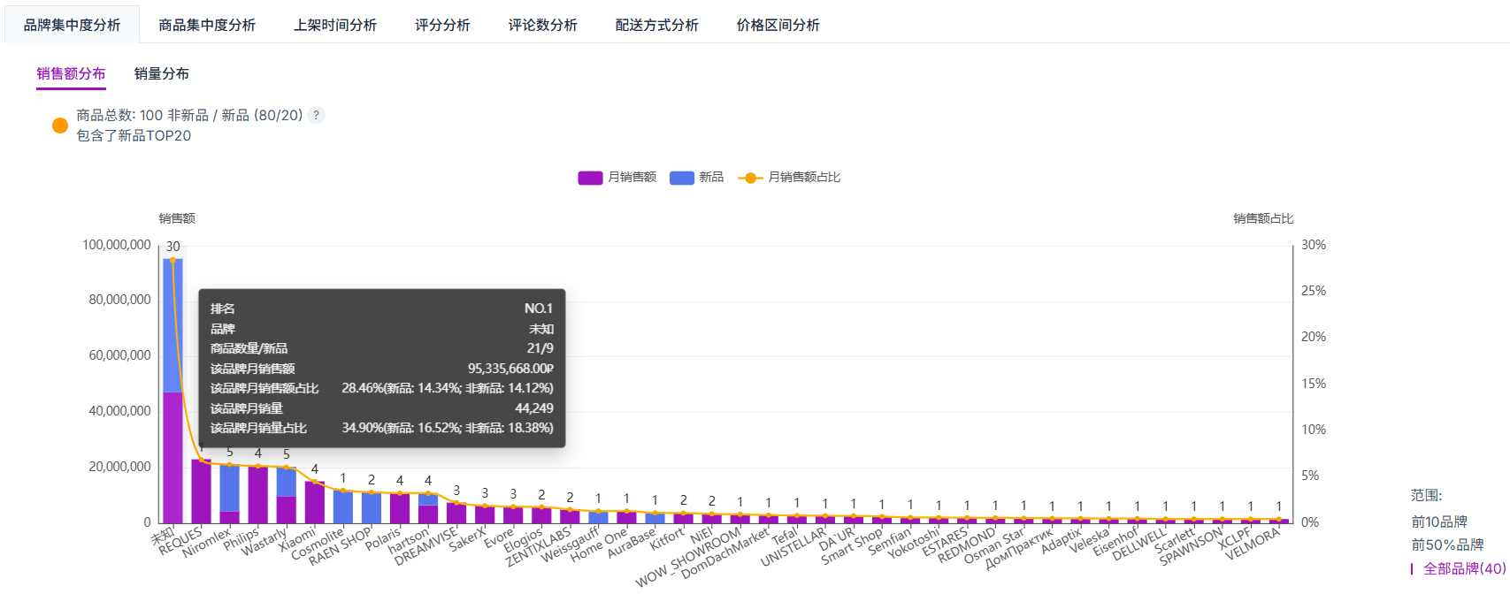
Task: Click the purple segment of the 未知 bar
Action: click(172, 457)
